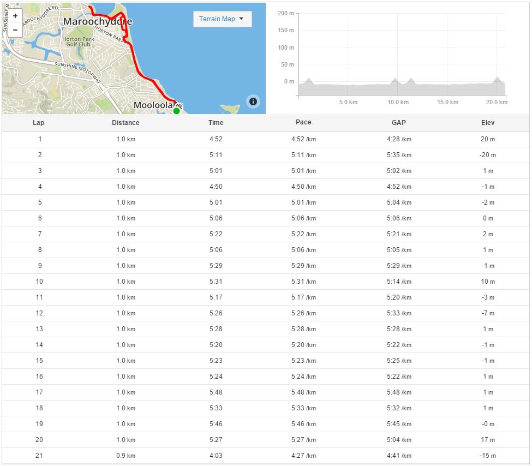532x466 pixels.
Task: Click Horton Park Golf Club on map
Action: (79, 42)
